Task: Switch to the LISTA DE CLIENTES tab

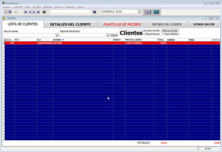Action: pyautogui.click(x=23, y=24)
